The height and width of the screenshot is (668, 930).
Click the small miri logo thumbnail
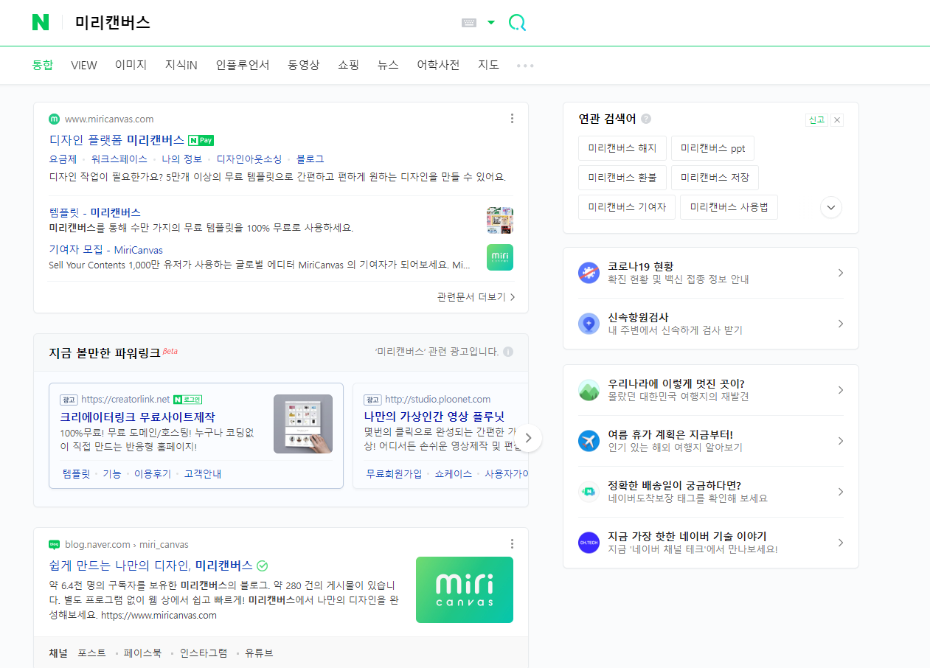pos(500,257)
